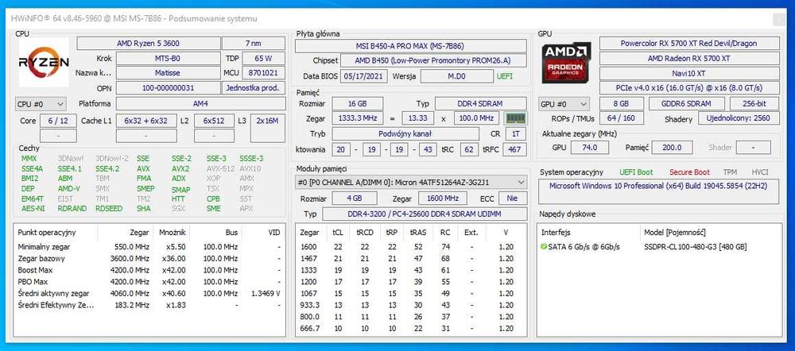
Task: Click the ECC Nie value
Action: tap(512, 198)
